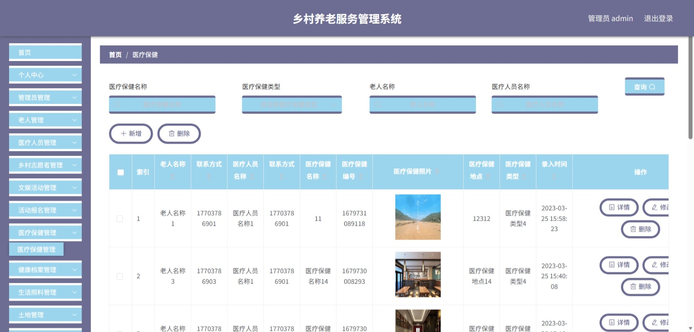
Task: Click trash icon in row 1 删除 button
Action: (x=633, y=229)
